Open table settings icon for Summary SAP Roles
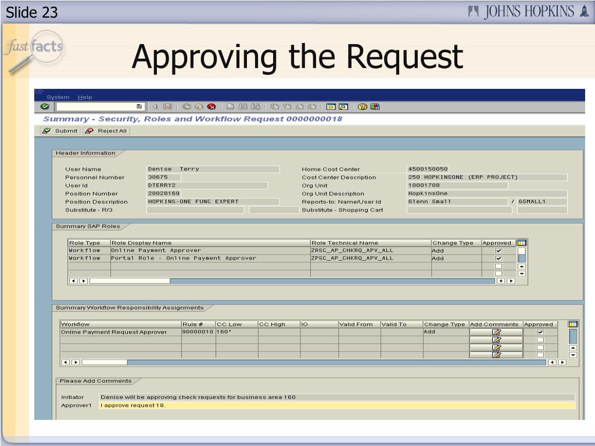This screenshot has height=446, width=595. (x=522, y=243)
